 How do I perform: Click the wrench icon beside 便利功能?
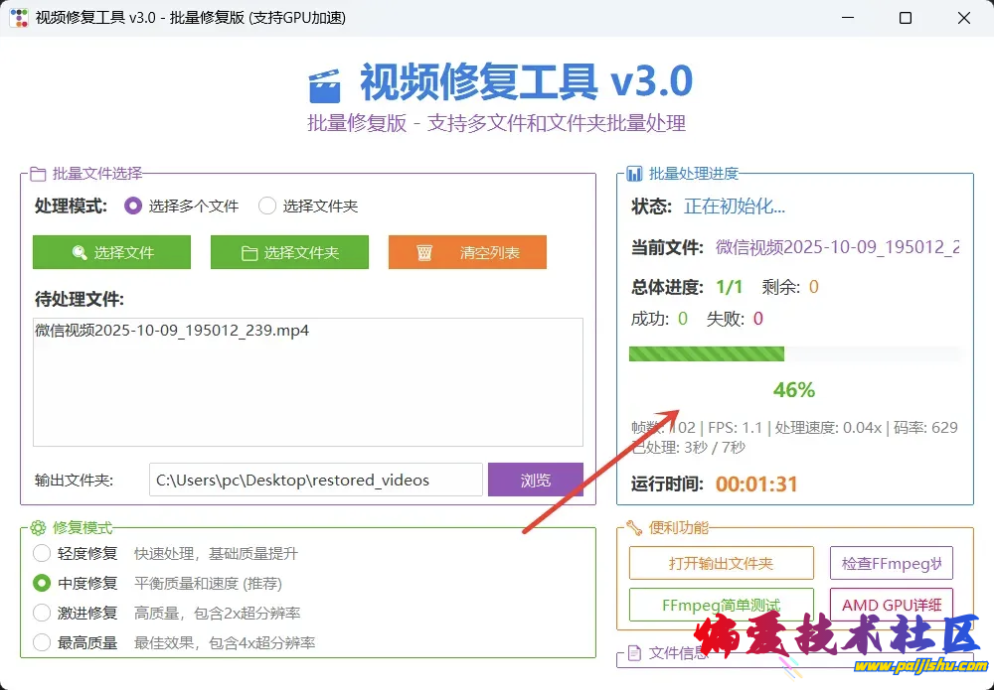click(634, 528)
